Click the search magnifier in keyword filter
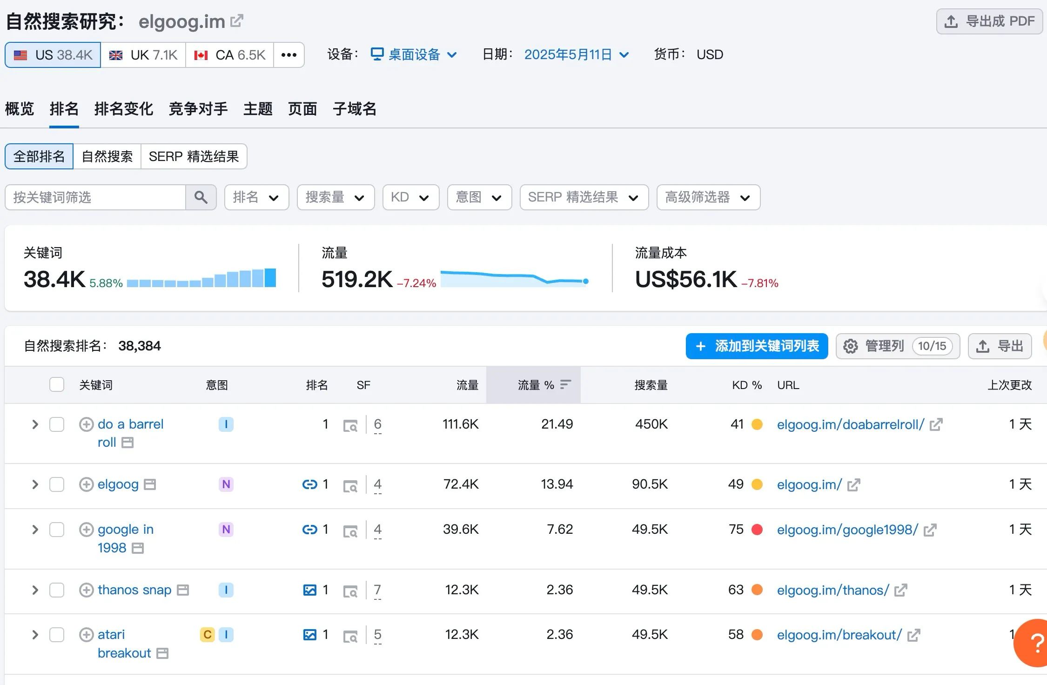The width and height of the screenshot is (1047, 685). [x=201, y=197]
